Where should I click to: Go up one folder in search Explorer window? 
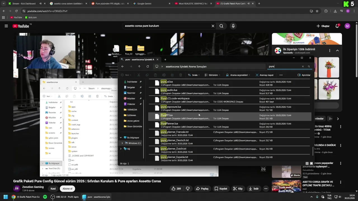[139, 66]
